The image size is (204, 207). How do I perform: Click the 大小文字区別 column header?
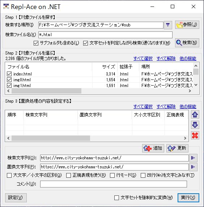coord(148,115)
